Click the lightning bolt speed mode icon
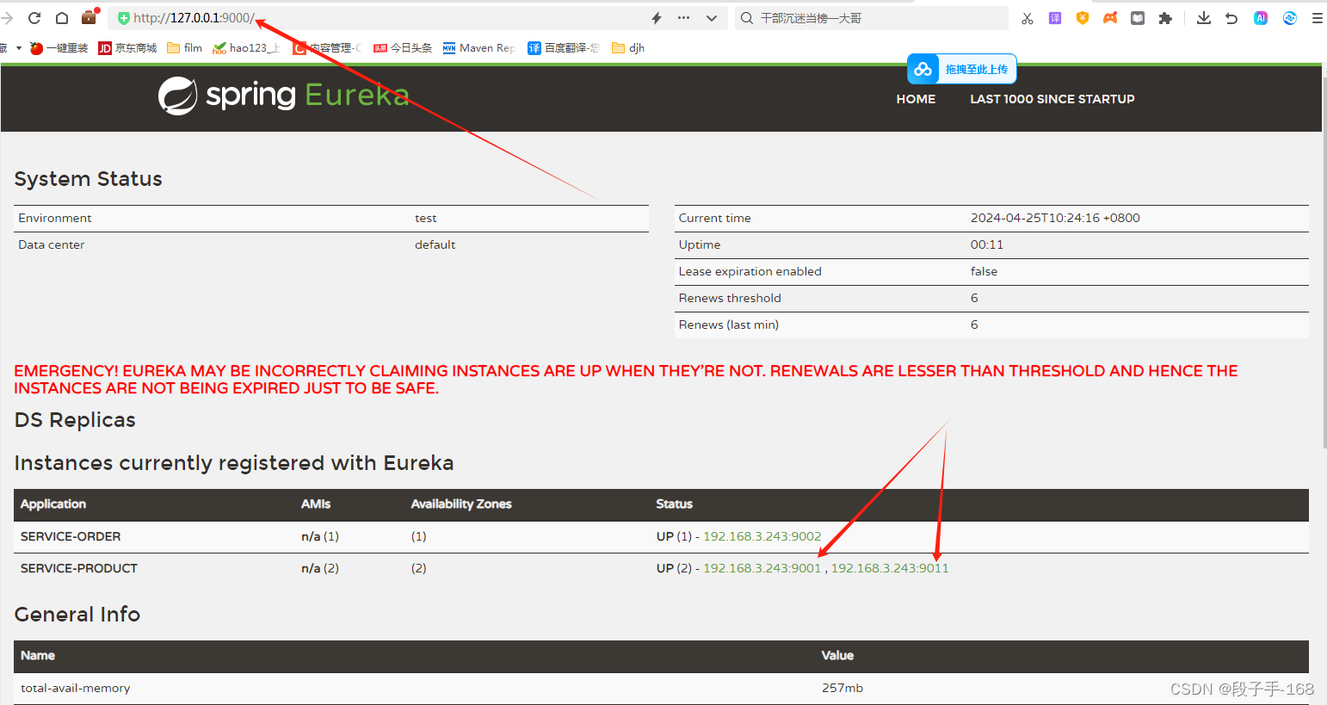This screenshot has width=1327, height=705. (657, 18)
